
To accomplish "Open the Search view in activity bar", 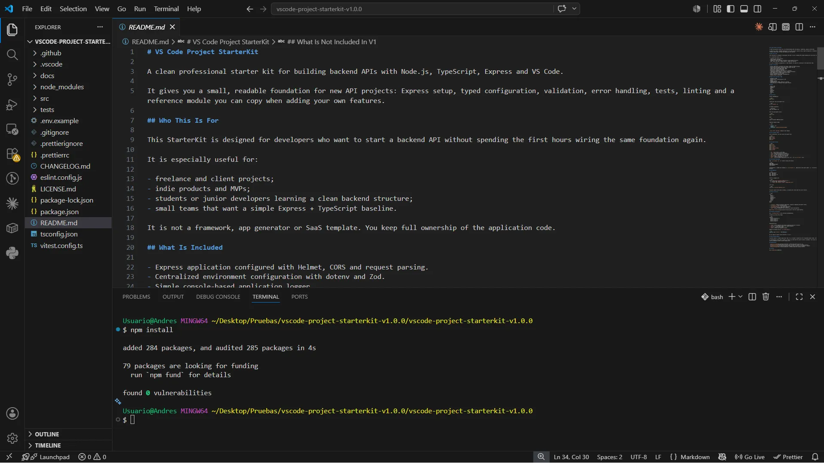I will pos(12,54).
